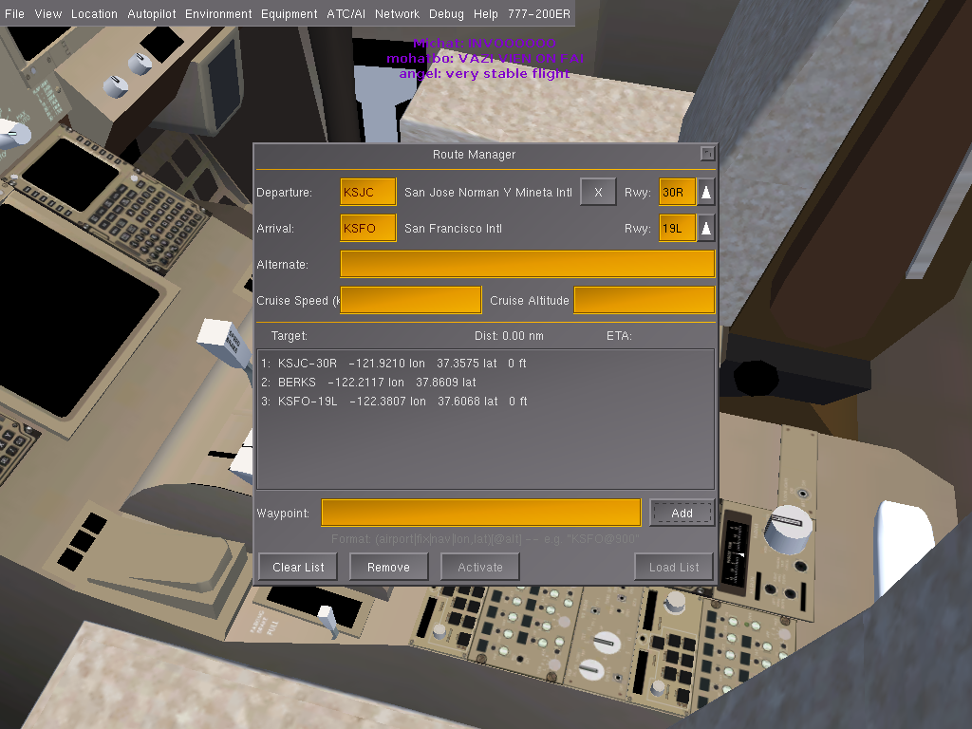The width and height of the screenshot is (972, 729).
Task: Open the Autopilot menu
Action: (x=152, y=14)
